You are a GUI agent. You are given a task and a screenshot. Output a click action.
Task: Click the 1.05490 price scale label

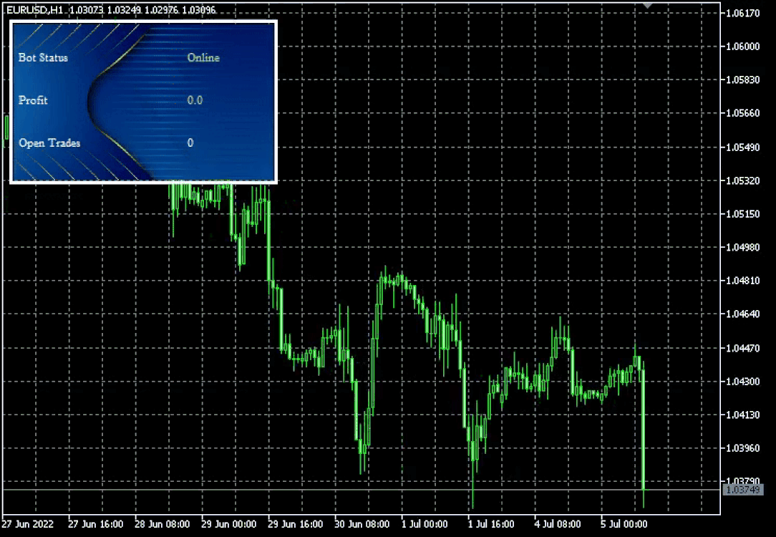pos(742,147)
